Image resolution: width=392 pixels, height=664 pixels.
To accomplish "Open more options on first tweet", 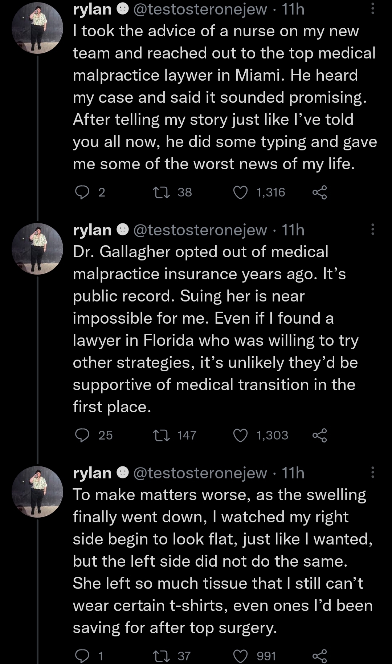I will click(372, 8).
